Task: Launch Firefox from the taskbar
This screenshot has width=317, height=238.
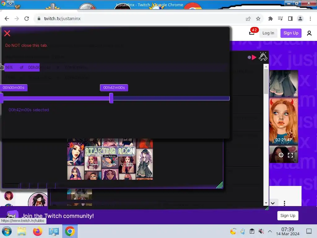Action: (x=38, y=231)
